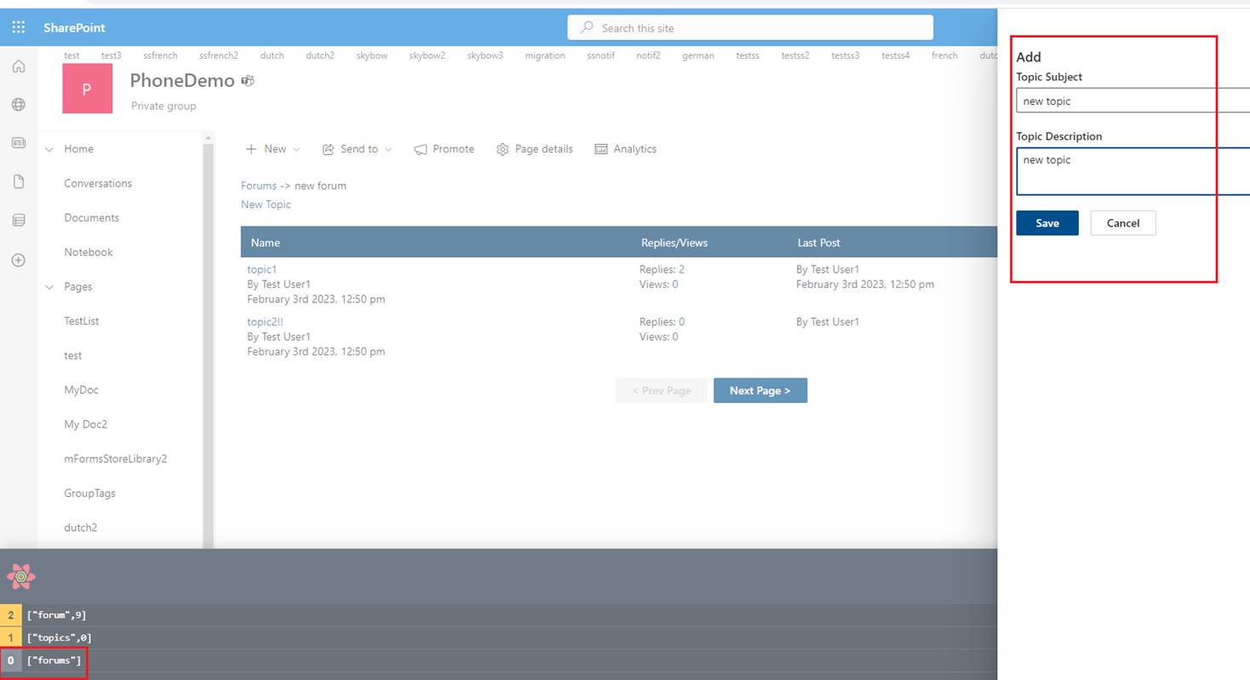
Task: Expand the New dropdown in command bar
Action: [x=273, y=149]
